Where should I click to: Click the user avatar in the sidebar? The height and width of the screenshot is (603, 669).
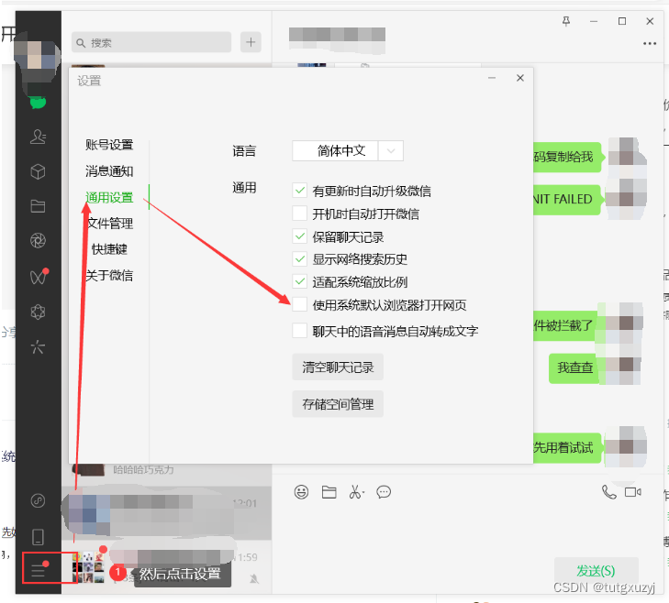coord(37,55)
